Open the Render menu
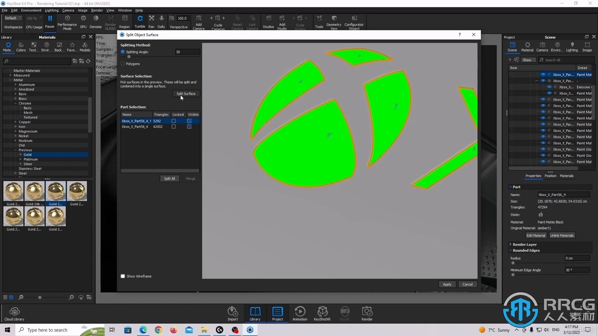 pos(97,10)
